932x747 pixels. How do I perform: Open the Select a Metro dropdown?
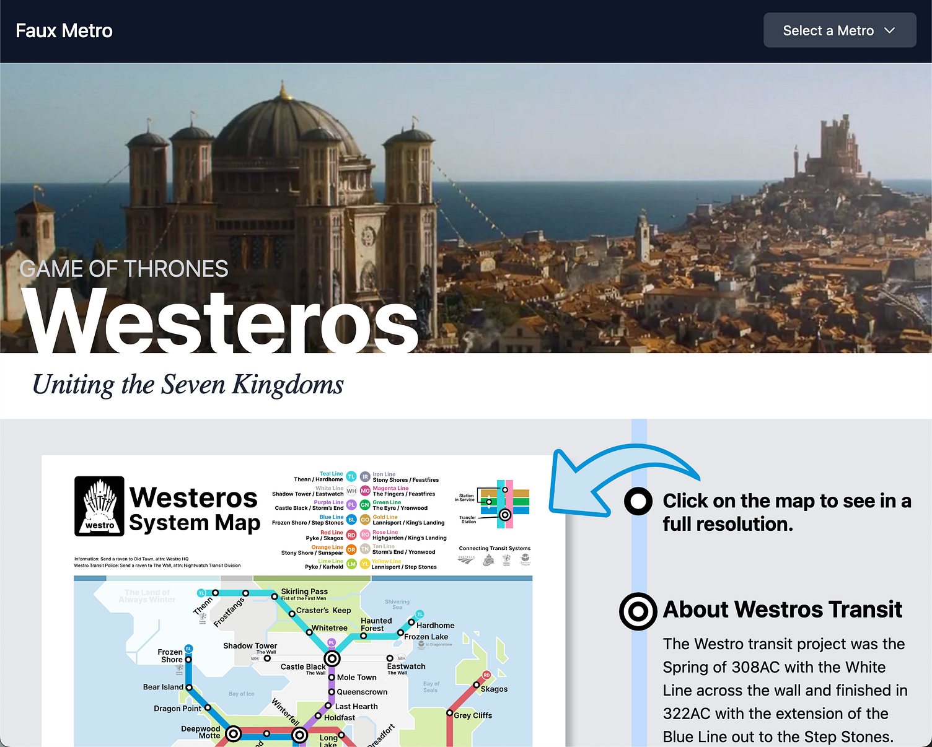(x=840, y=30)
